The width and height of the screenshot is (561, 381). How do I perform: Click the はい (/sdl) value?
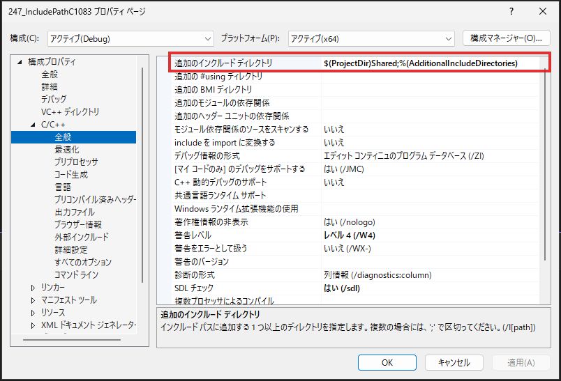pos(342,288)
